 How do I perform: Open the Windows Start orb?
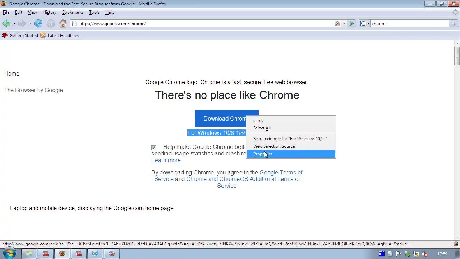click(x=9, y=254)
